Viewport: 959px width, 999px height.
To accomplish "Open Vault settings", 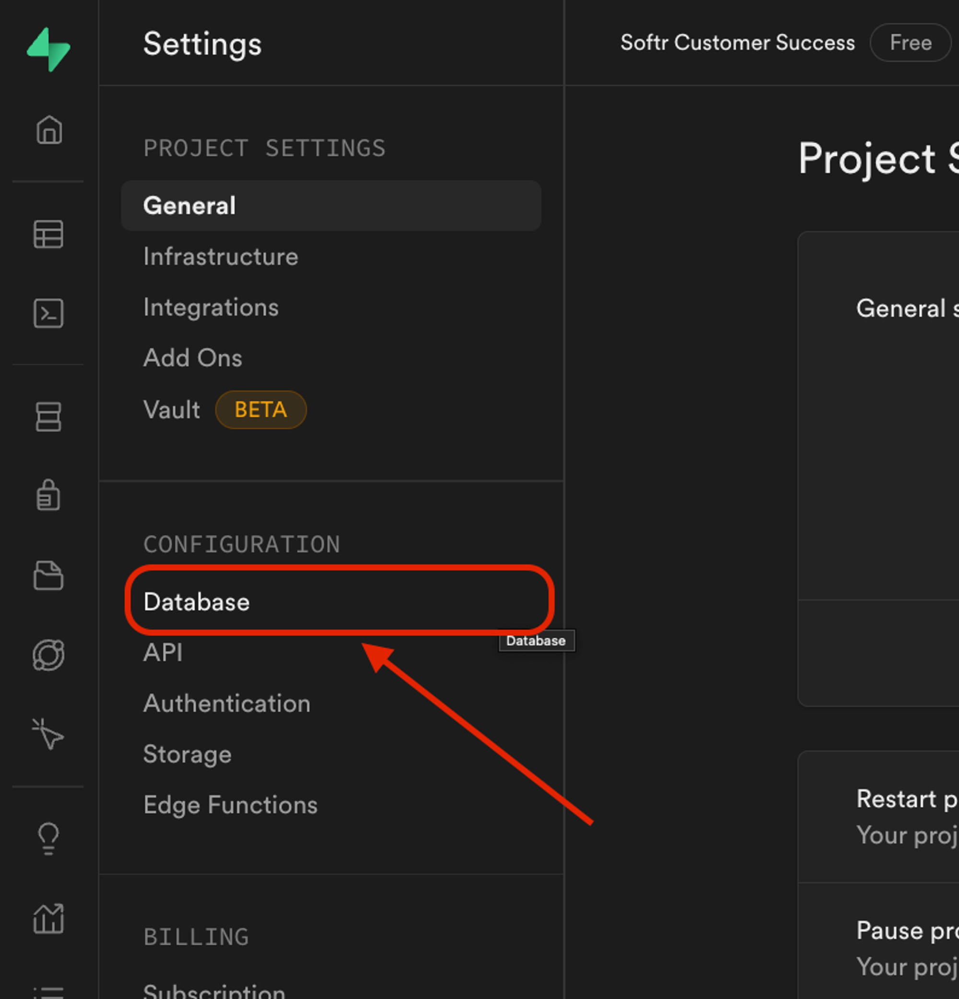I will click(172, 409).
